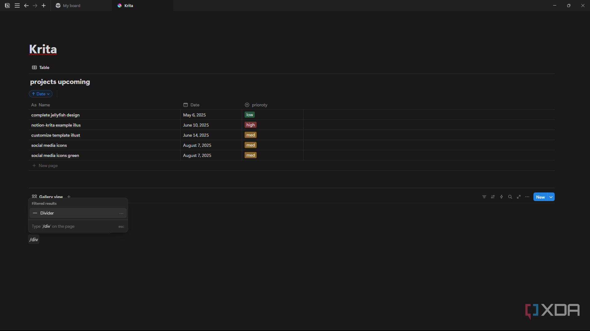The height and width of the screenshot is (331, 590).
Task: Switch to the My board tab
Action: coord(81,6)
